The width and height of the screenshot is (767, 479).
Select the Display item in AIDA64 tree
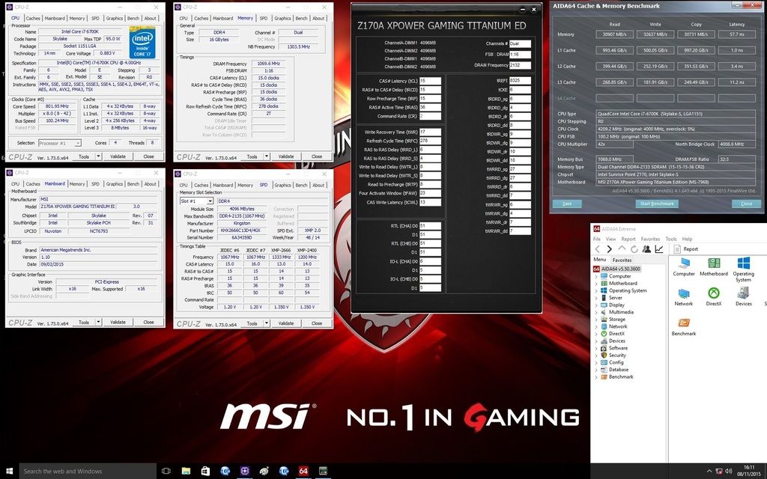click(616, 305)
